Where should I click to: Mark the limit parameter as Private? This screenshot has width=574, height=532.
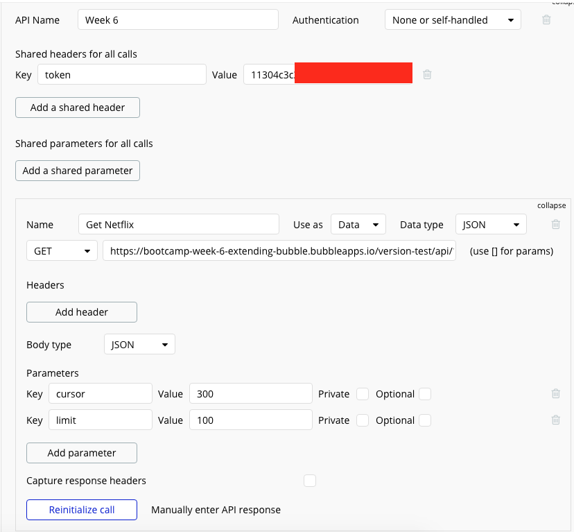362,420
